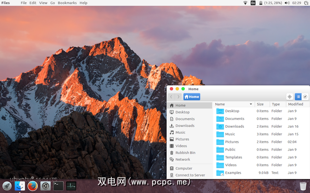310x193 pixels.
Task: Select the Documents folder icon in file list
Action: click(220, 119)
